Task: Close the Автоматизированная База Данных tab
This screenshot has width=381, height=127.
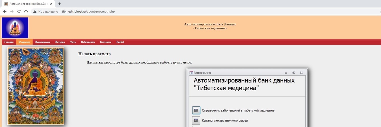Action: 51,4
